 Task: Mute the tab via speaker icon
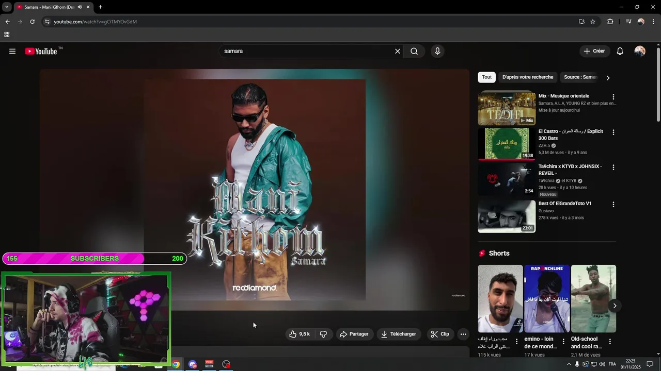(80, 7)
